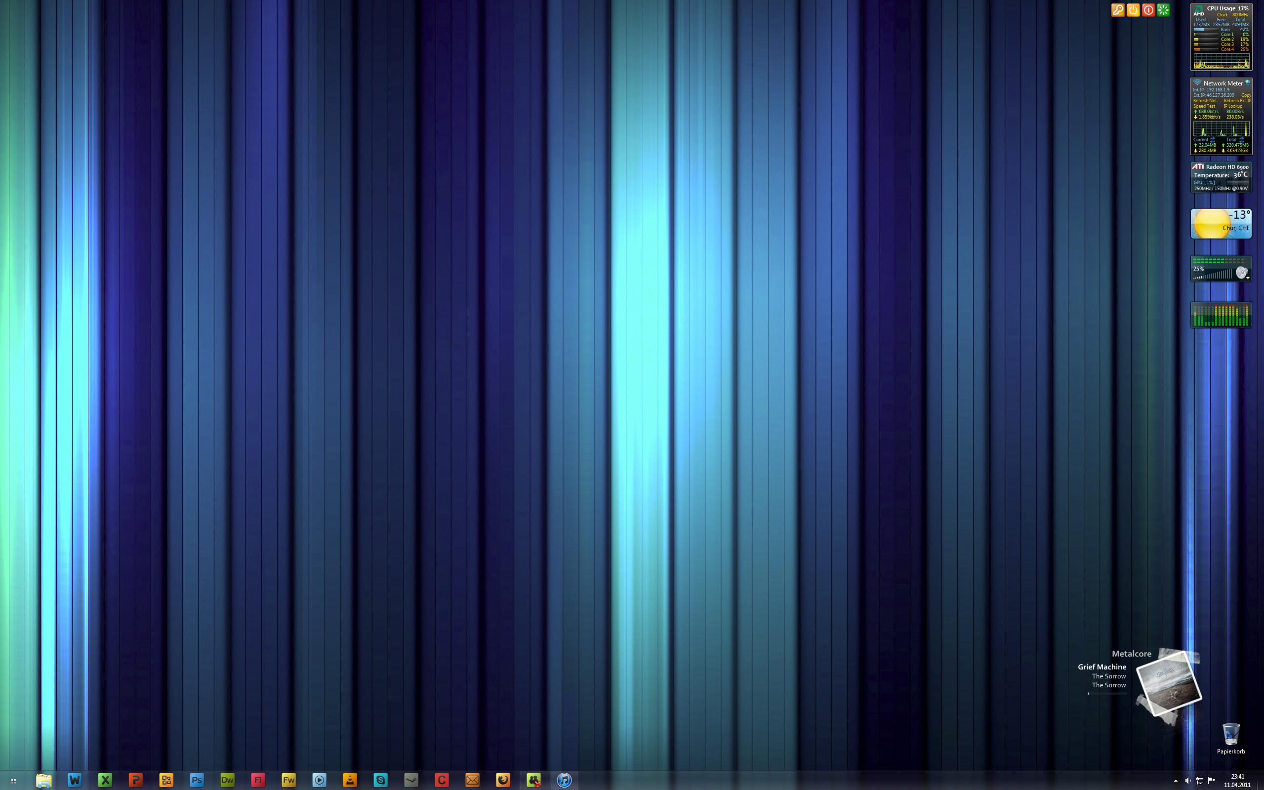
Task: Click the Flash taskbar icon
Action: [x=258, y=780]
